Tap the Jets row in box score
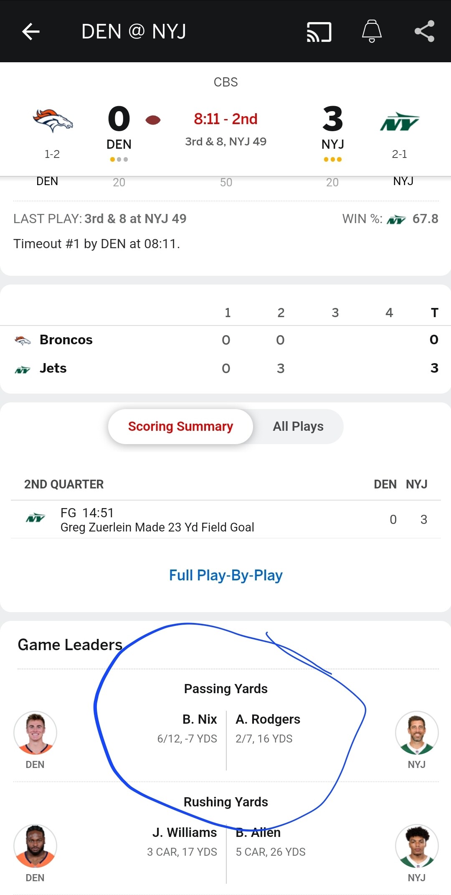The height and width of the screenshot is (895, 451). (x=53, y=368)
